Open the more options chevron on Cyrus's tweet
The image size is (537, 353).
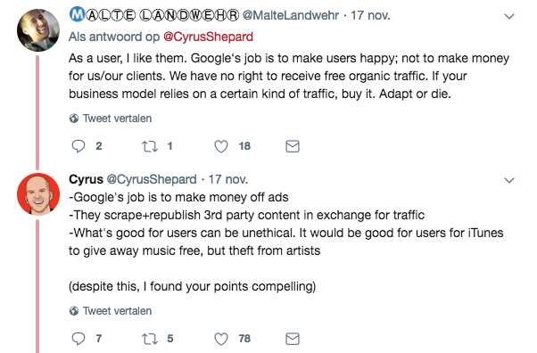(x=509, y=180)
